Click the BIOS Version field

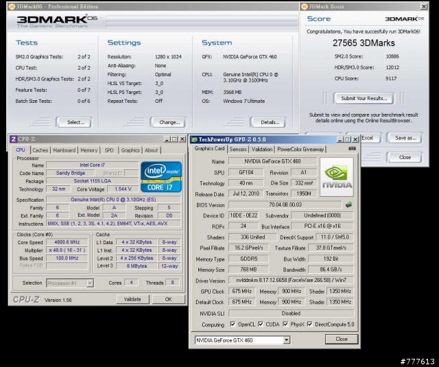(x=285, y=204)
